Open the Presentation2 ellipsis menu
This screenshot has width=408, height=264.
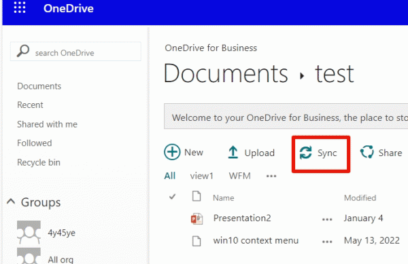(327, 219)
